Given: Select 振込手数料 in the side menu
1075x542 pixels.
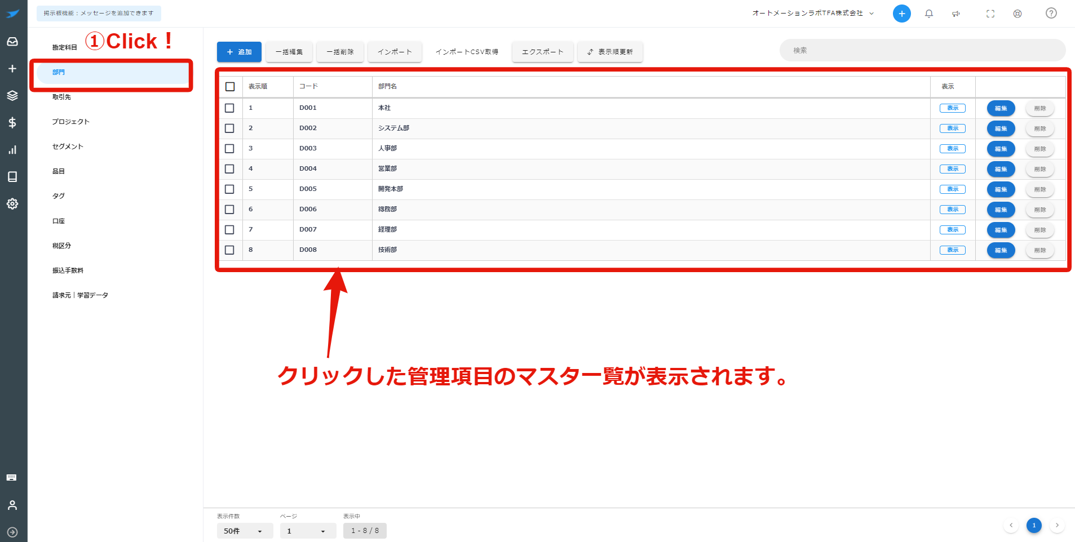Looking at the screenshot, I should pos(68,270).
